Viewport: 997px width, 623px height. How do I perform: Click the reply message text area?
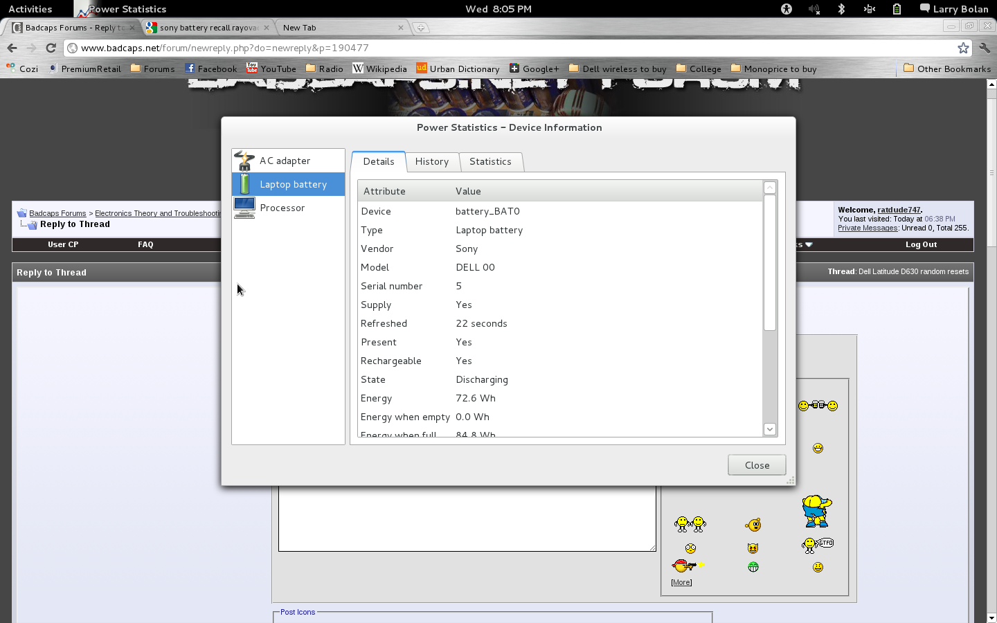coord(467,518)
